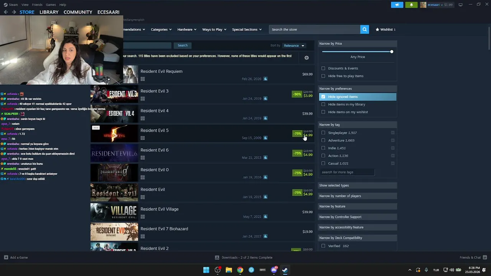This screenshot has width=491, height=276.
Task: Open the Windows Start menu
Action: pyautogui.click(x=206, y=270)
